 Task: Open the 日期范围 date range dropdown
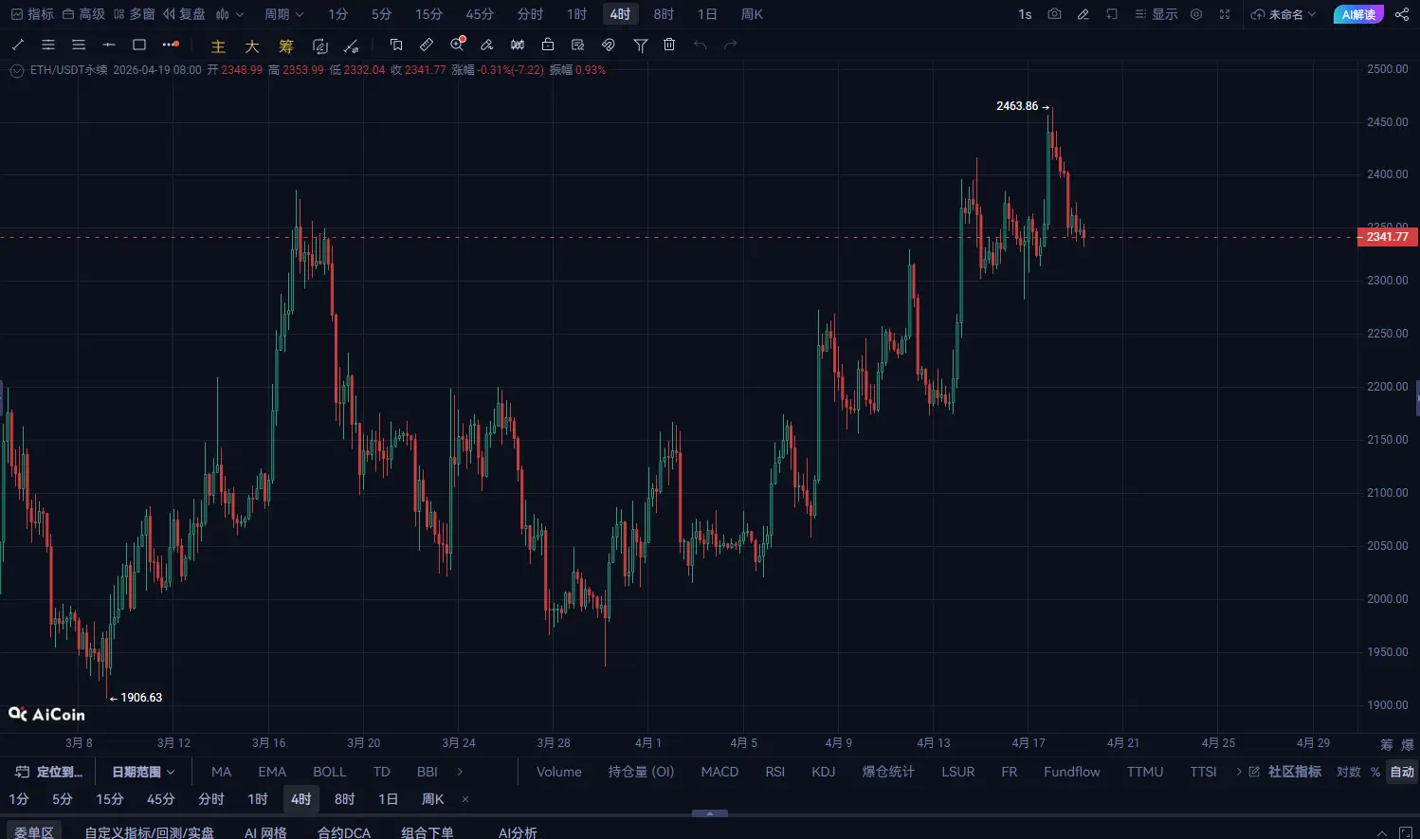click(x=143, y=772)
